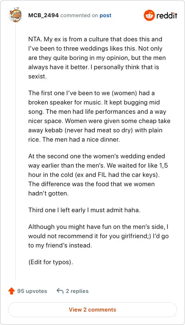Viewport: 185px width, 325px height.
Task: Click the curved reply arrow icon
Action: [60, 291]
